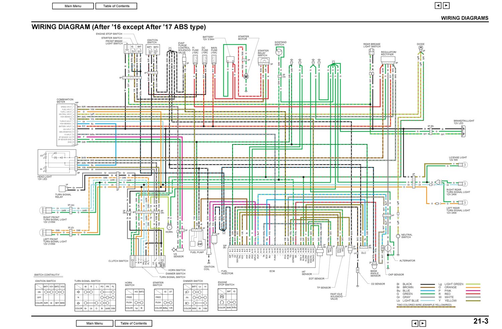Go to previous page using header left arrow
This screenshot has width=502, height=329.
[x=438, y=5]
